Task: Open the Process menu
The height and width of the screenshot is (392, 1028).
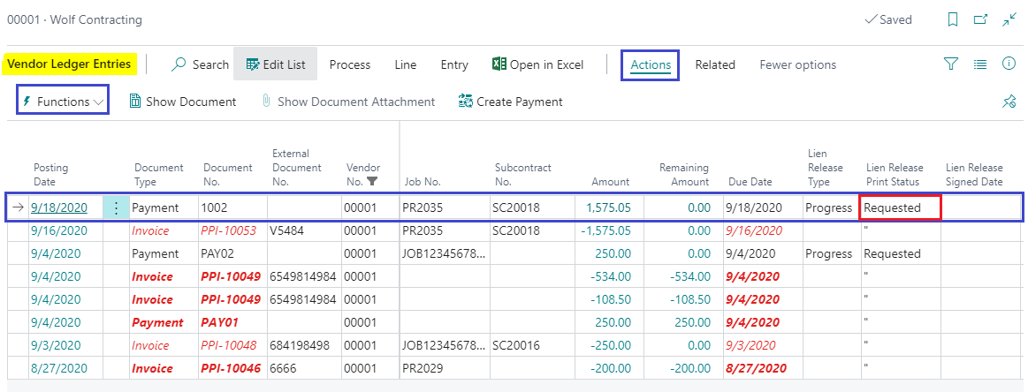Action: click(x=350, y=64)
